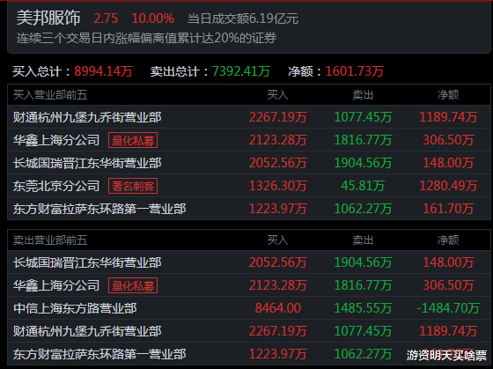
Task: Click 1223.97万 in the buy-top-five table
Action: [278, 209]
